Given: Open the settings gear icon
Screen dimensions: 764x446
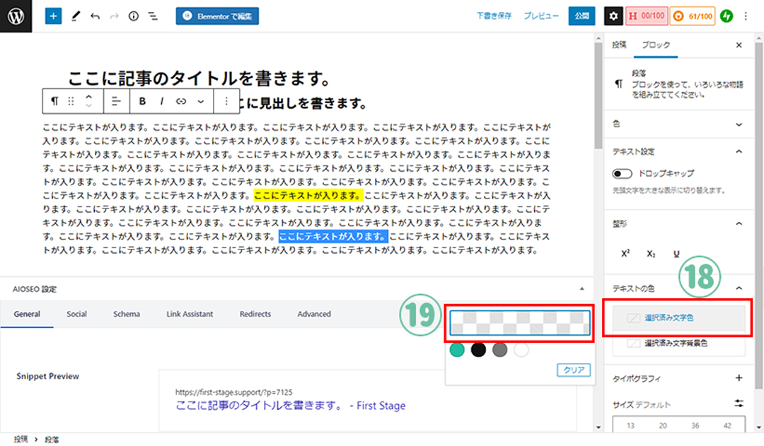Looking at the screenshot, I should pos(614,16).
